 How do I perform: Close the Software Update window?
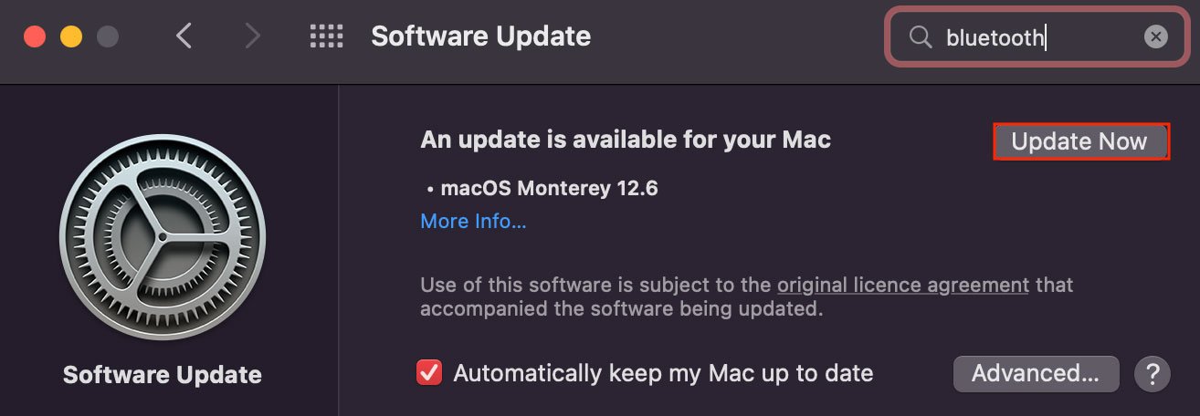pyautogui.click(x=35, y=37)
